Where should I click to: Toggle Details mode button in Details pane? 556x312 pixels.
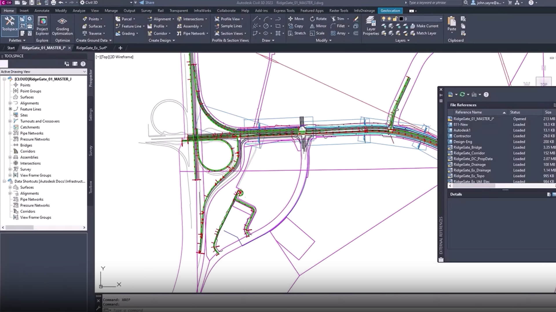[x=549, y=194]
